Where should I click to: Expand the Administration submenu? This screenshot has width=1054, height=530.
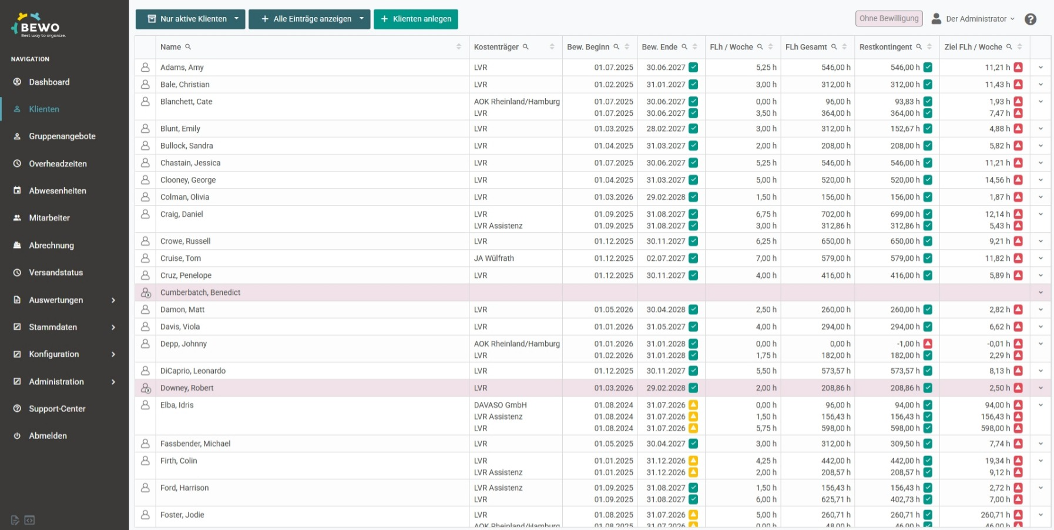coord(113,382)
